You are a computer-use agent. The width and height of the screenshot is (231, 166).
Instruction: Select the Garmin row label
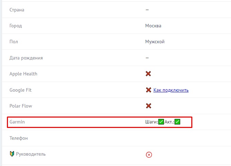point(17,122)
